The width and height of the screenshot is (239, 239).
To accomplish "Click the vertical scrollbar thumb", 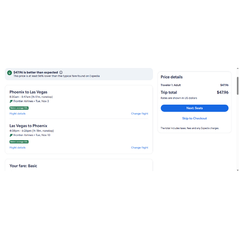I will tap(237, 86).
